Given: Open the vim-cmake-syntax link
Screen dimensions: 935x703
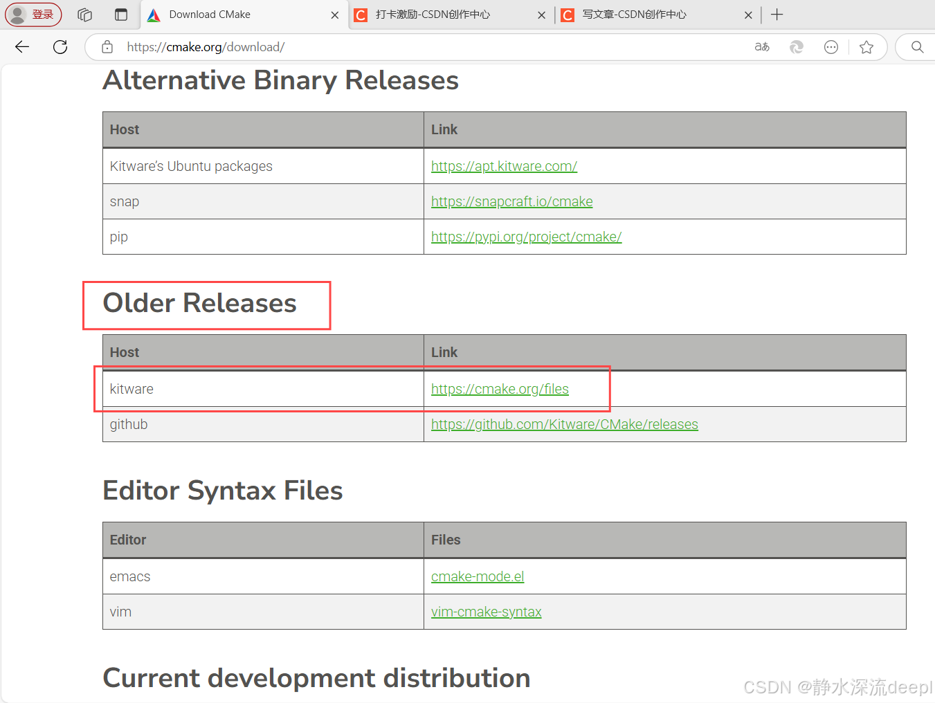Looking at the screenshot, I should tap(486, 612).
